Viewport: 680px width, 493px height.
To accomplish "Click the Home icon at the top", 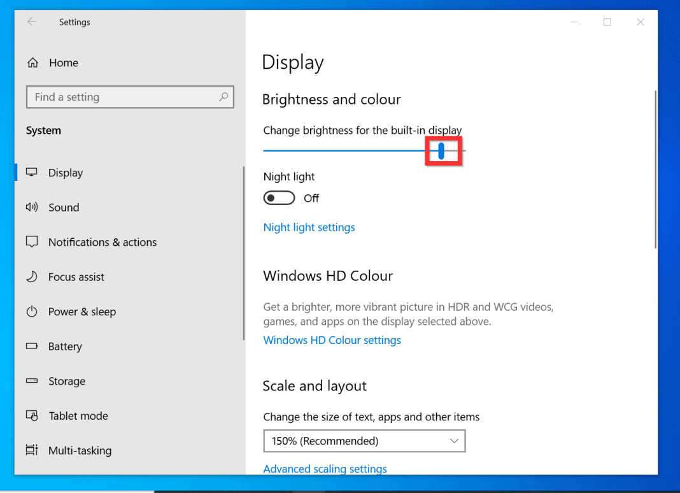I will 32,62.
